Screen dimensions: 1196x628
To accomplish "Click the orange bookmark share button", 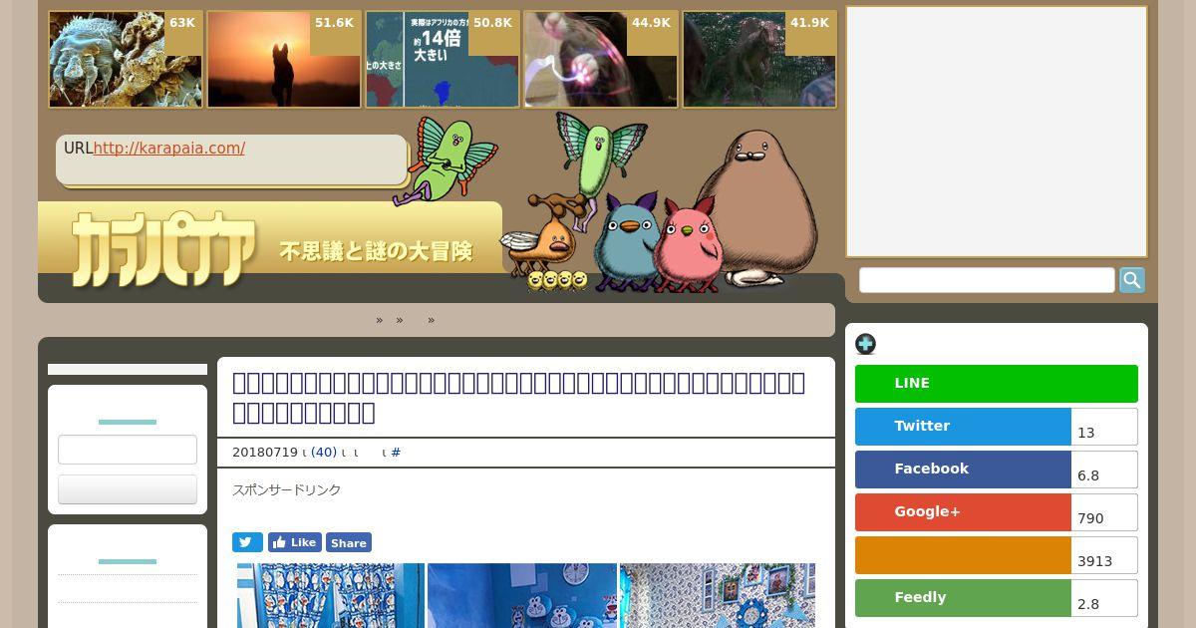I will tap(963, 555).
